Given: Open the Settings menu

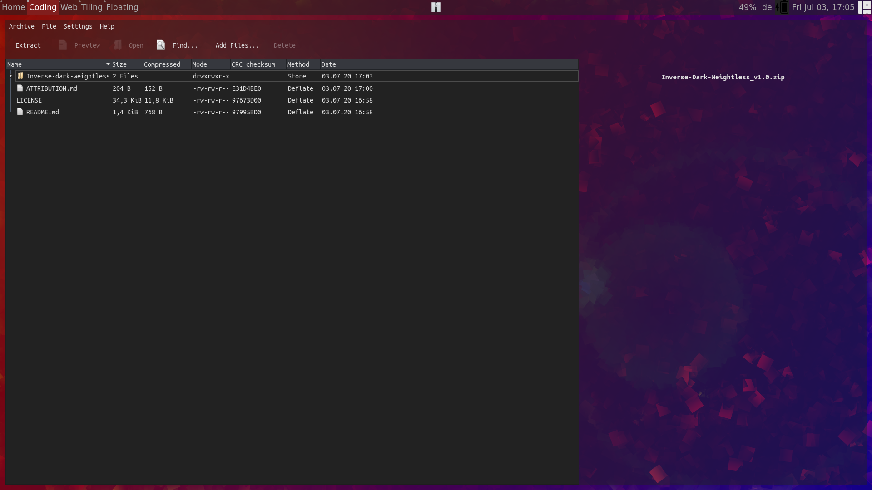Looking at the screenshot, I should pos(78,26).
